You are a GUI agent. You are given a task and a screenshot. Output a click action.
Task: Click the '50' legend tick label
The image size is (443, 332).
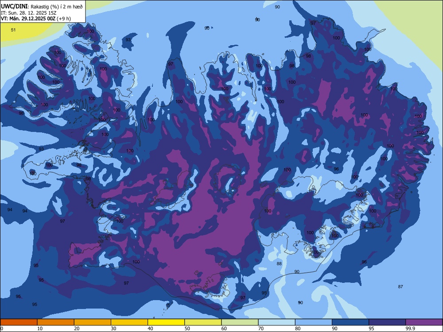[x=187, y=328]
